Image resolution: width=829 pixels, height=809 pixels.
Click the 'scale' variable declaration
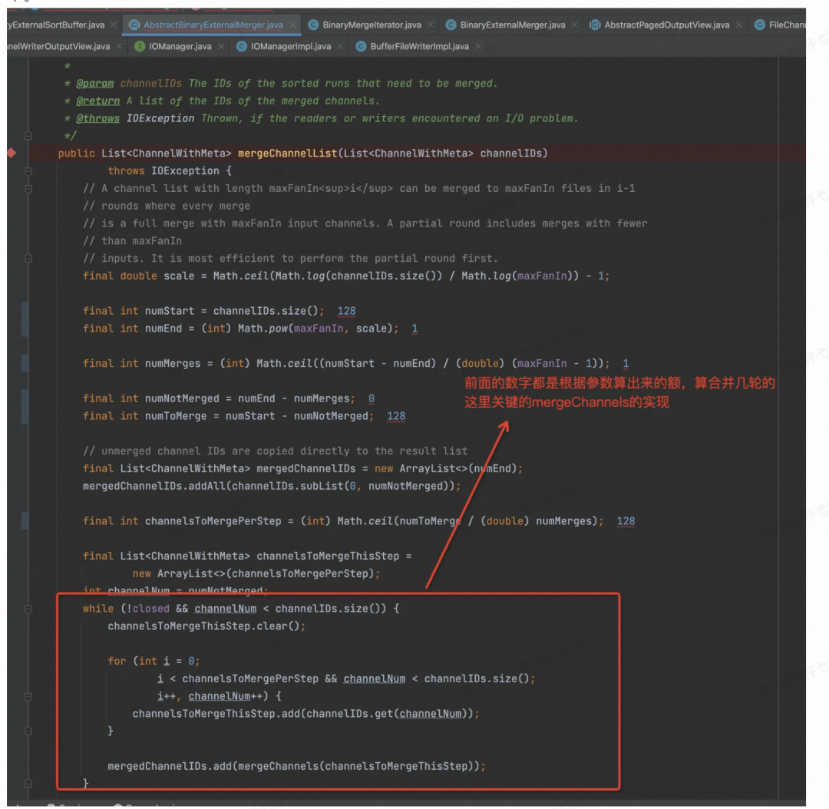pyautogui.click(x=179, y=276)
